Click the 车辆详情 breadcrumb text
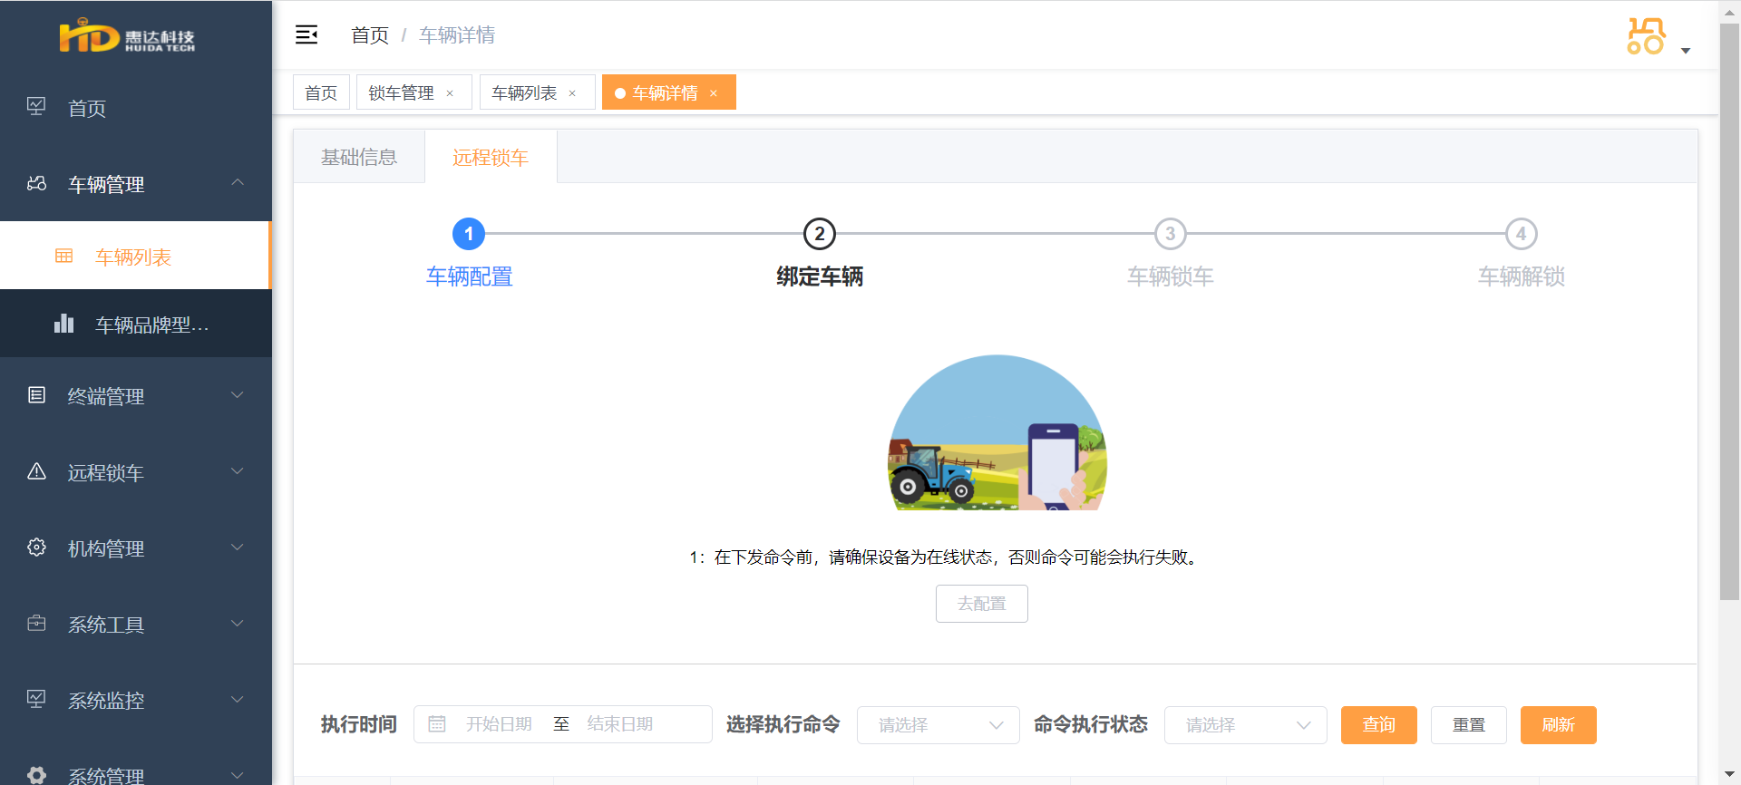Screen dimensions: 1741x785 (x=457, y=35)
